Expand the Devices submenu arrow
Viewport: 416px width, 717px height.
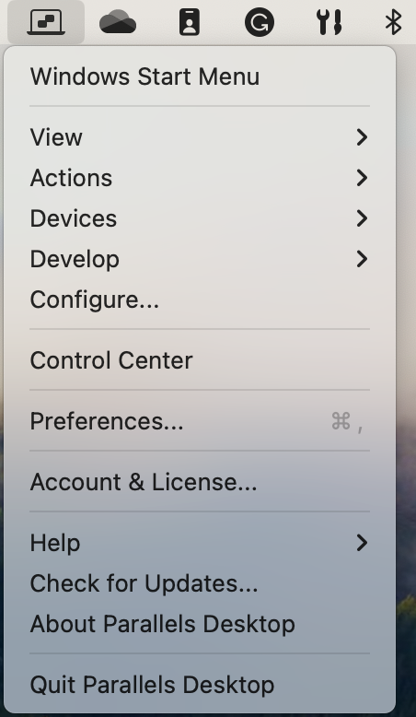(362, 218)
